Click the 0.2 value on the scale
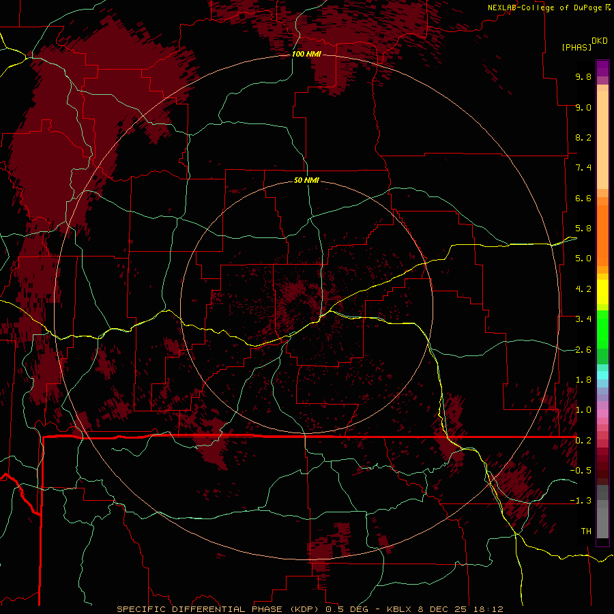The image size is (614, 614). click(x=583, y=441)
